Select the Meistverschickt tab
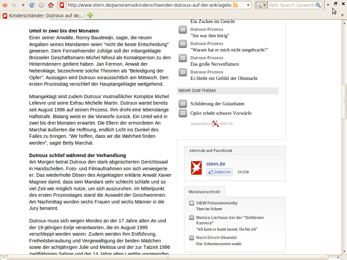This screenshot has width=347, height=260. [204, 192]
